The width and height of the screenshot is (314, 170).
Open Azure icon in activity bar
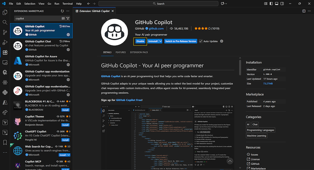click(x=5, y=102)
